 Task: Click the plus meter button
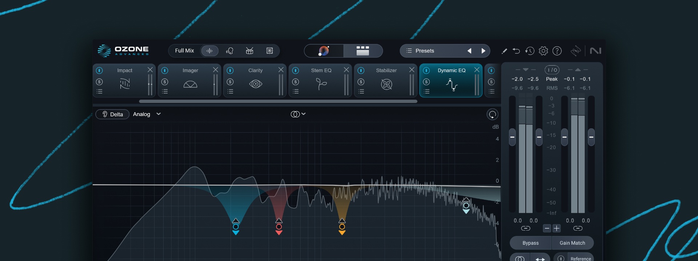557,228
